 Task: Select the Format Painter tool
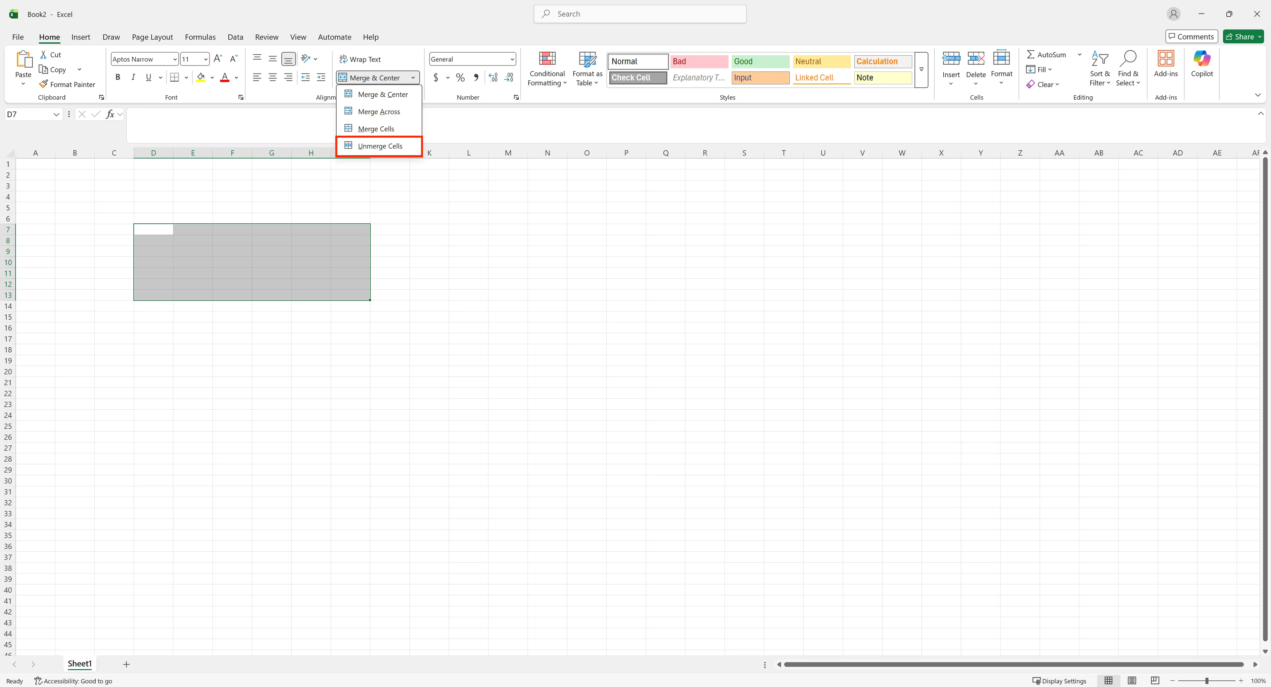(x=68, y=84)
